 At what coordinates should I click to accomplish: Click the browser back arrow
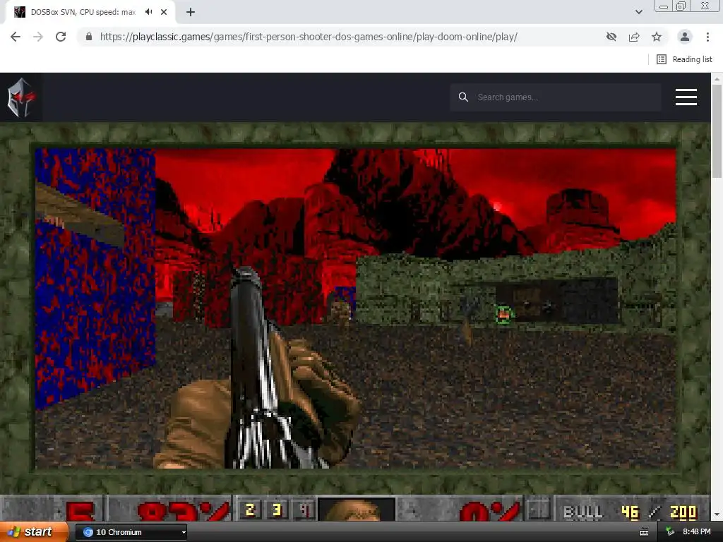16,37
